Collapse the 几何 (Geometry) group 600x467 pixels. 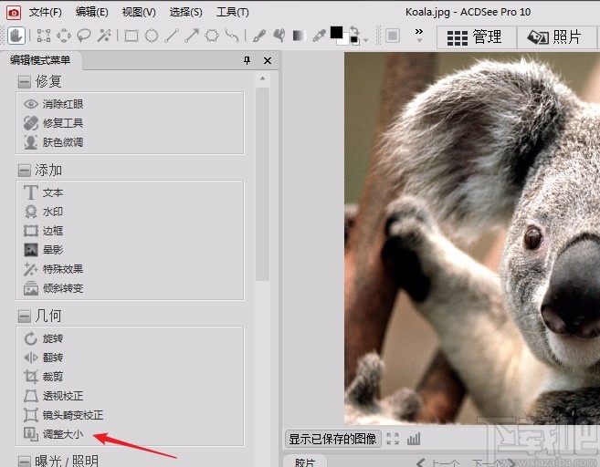[24, 317]
